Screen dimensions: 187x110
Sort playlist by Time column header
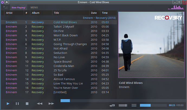(105, 13)
